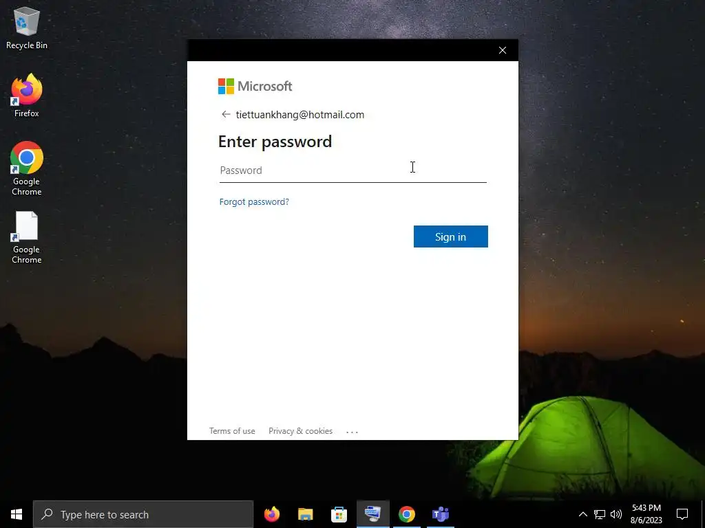Viewport: 705px width, 528px height.
Task: Open the Privacy & cookies link
Action: [x=300, y=431]
